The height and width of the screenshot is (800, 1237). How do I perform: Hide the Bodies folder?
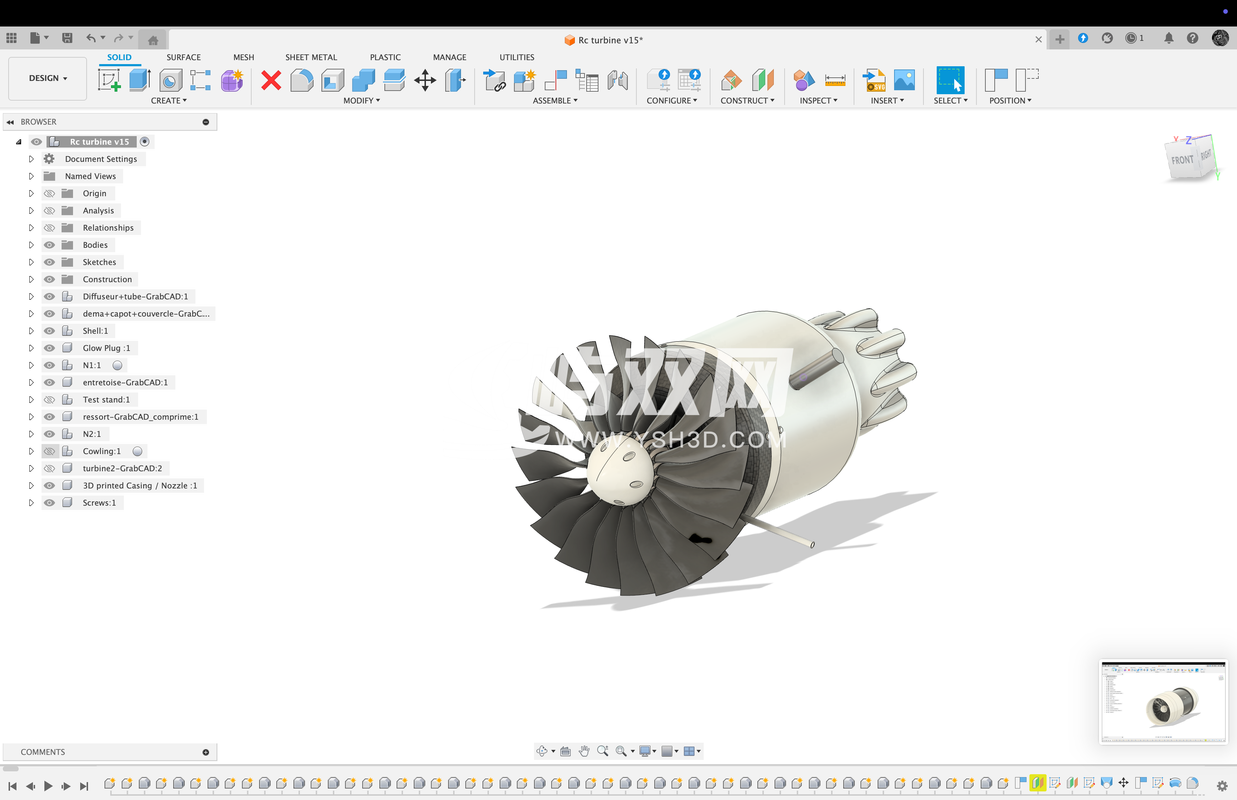(x=49, y=245)
